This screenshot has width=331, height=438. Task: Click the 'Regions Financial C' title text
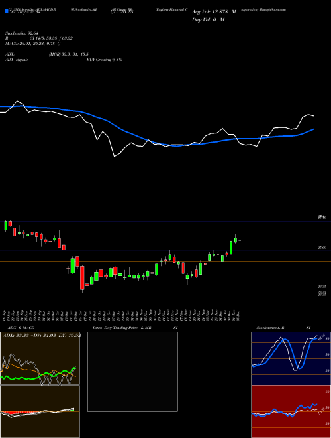[x=171, y=9]
